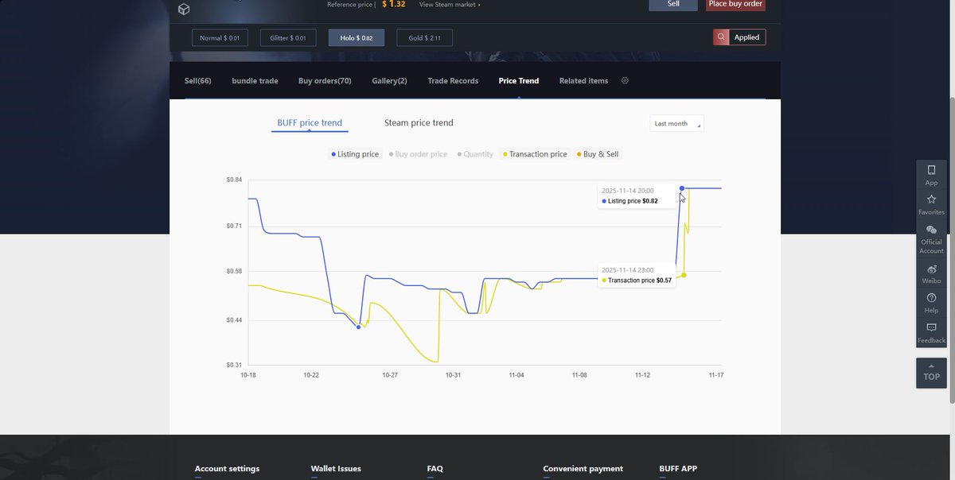
Task: Switch to Steam price trend tab
Action: click(x=419, y=123)
